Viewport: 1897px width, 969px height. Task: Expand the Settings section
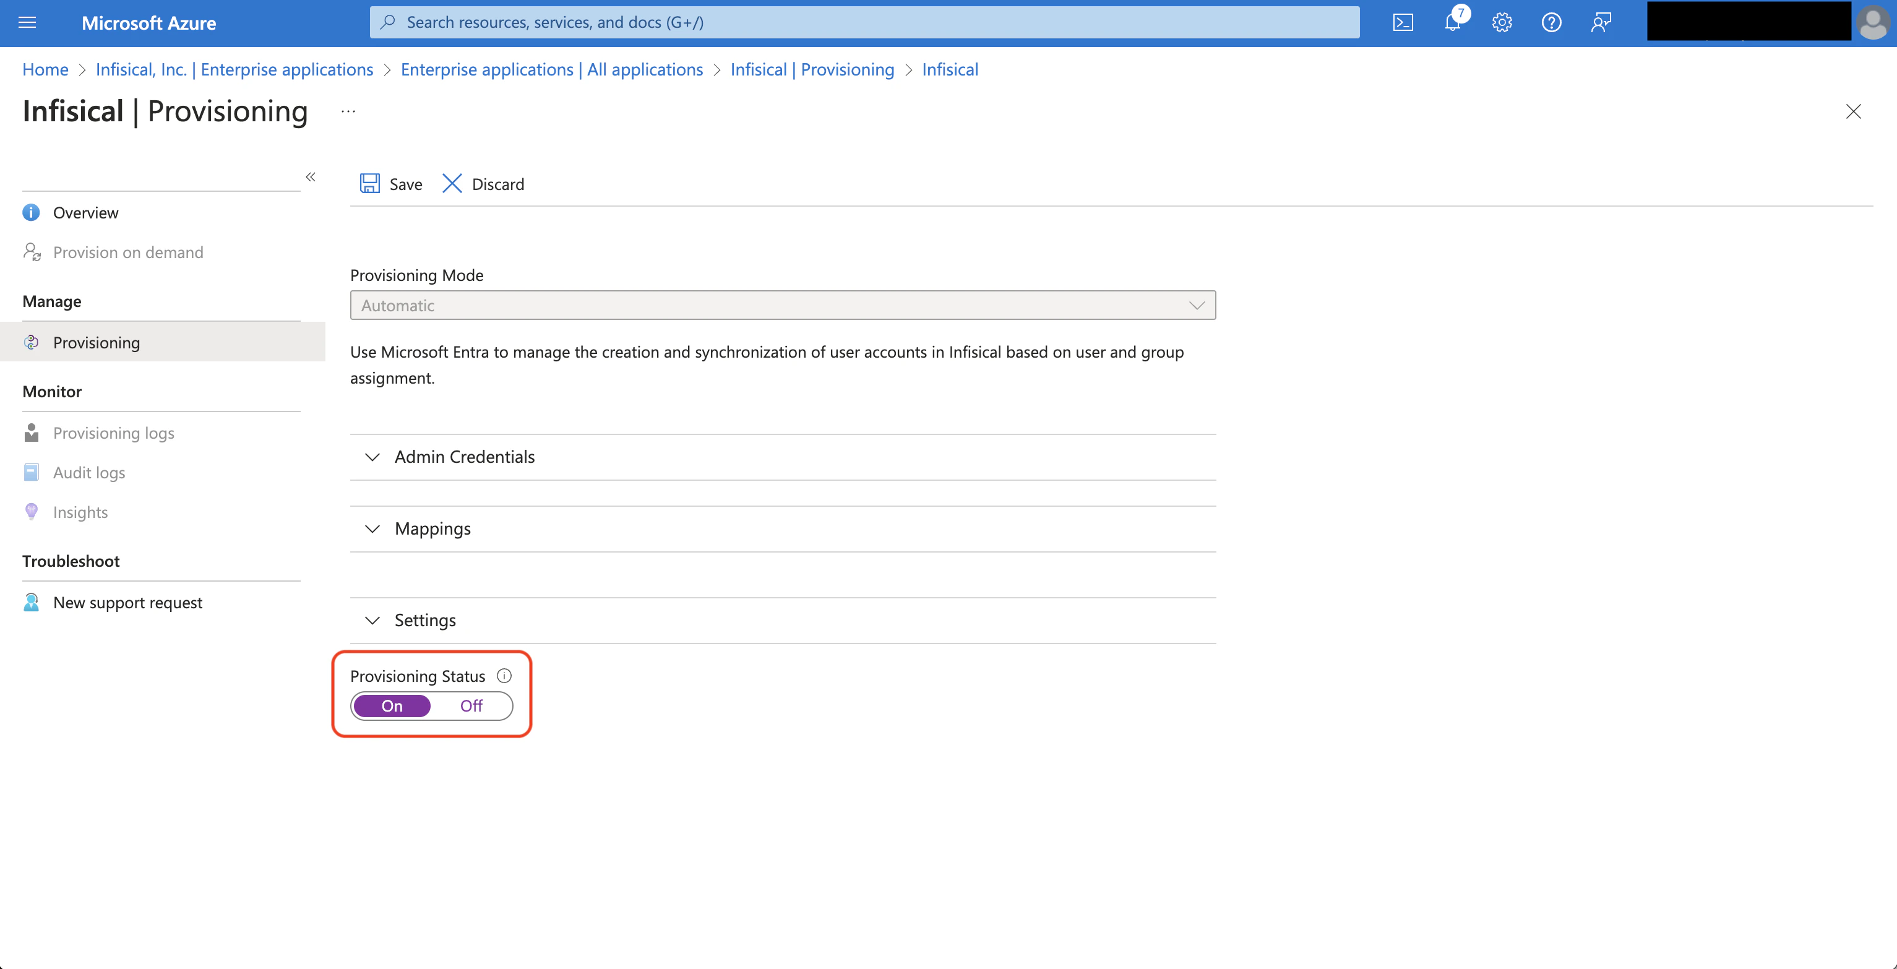click(x=783, y=620)
